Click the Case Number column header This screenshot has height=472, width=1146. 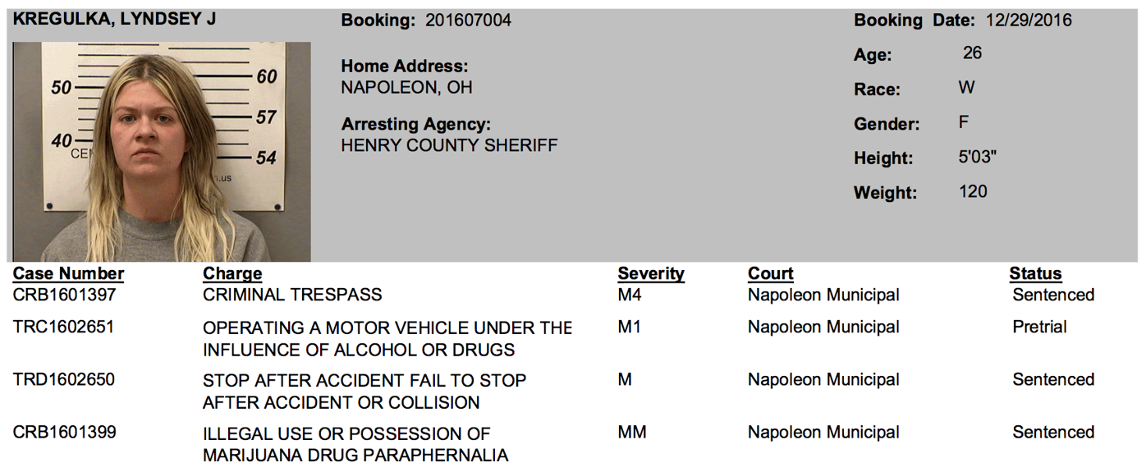point(68,274)
